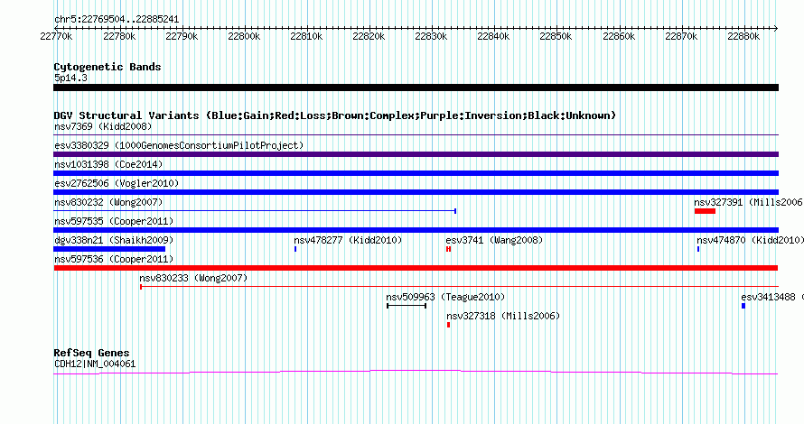Select the nsv597535 blue gain bar
Screen dimensions: 804x424
point(416,230)
